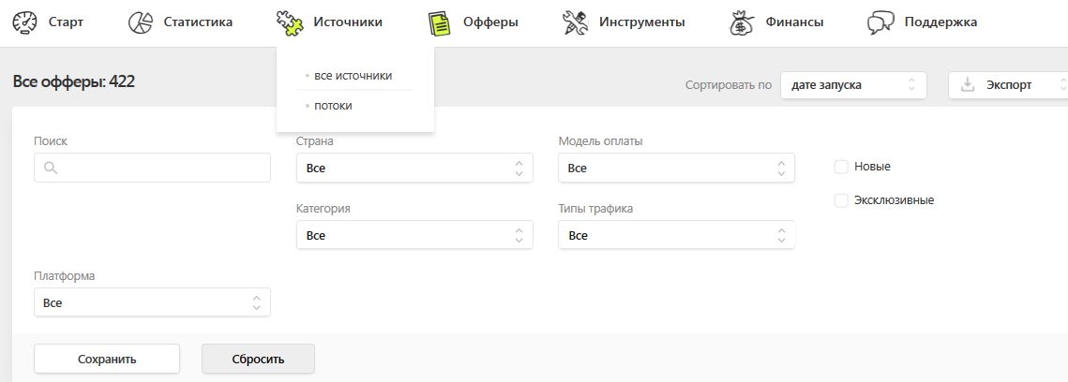Click the speech bubbles Поддержка icon

pos(880,22)
